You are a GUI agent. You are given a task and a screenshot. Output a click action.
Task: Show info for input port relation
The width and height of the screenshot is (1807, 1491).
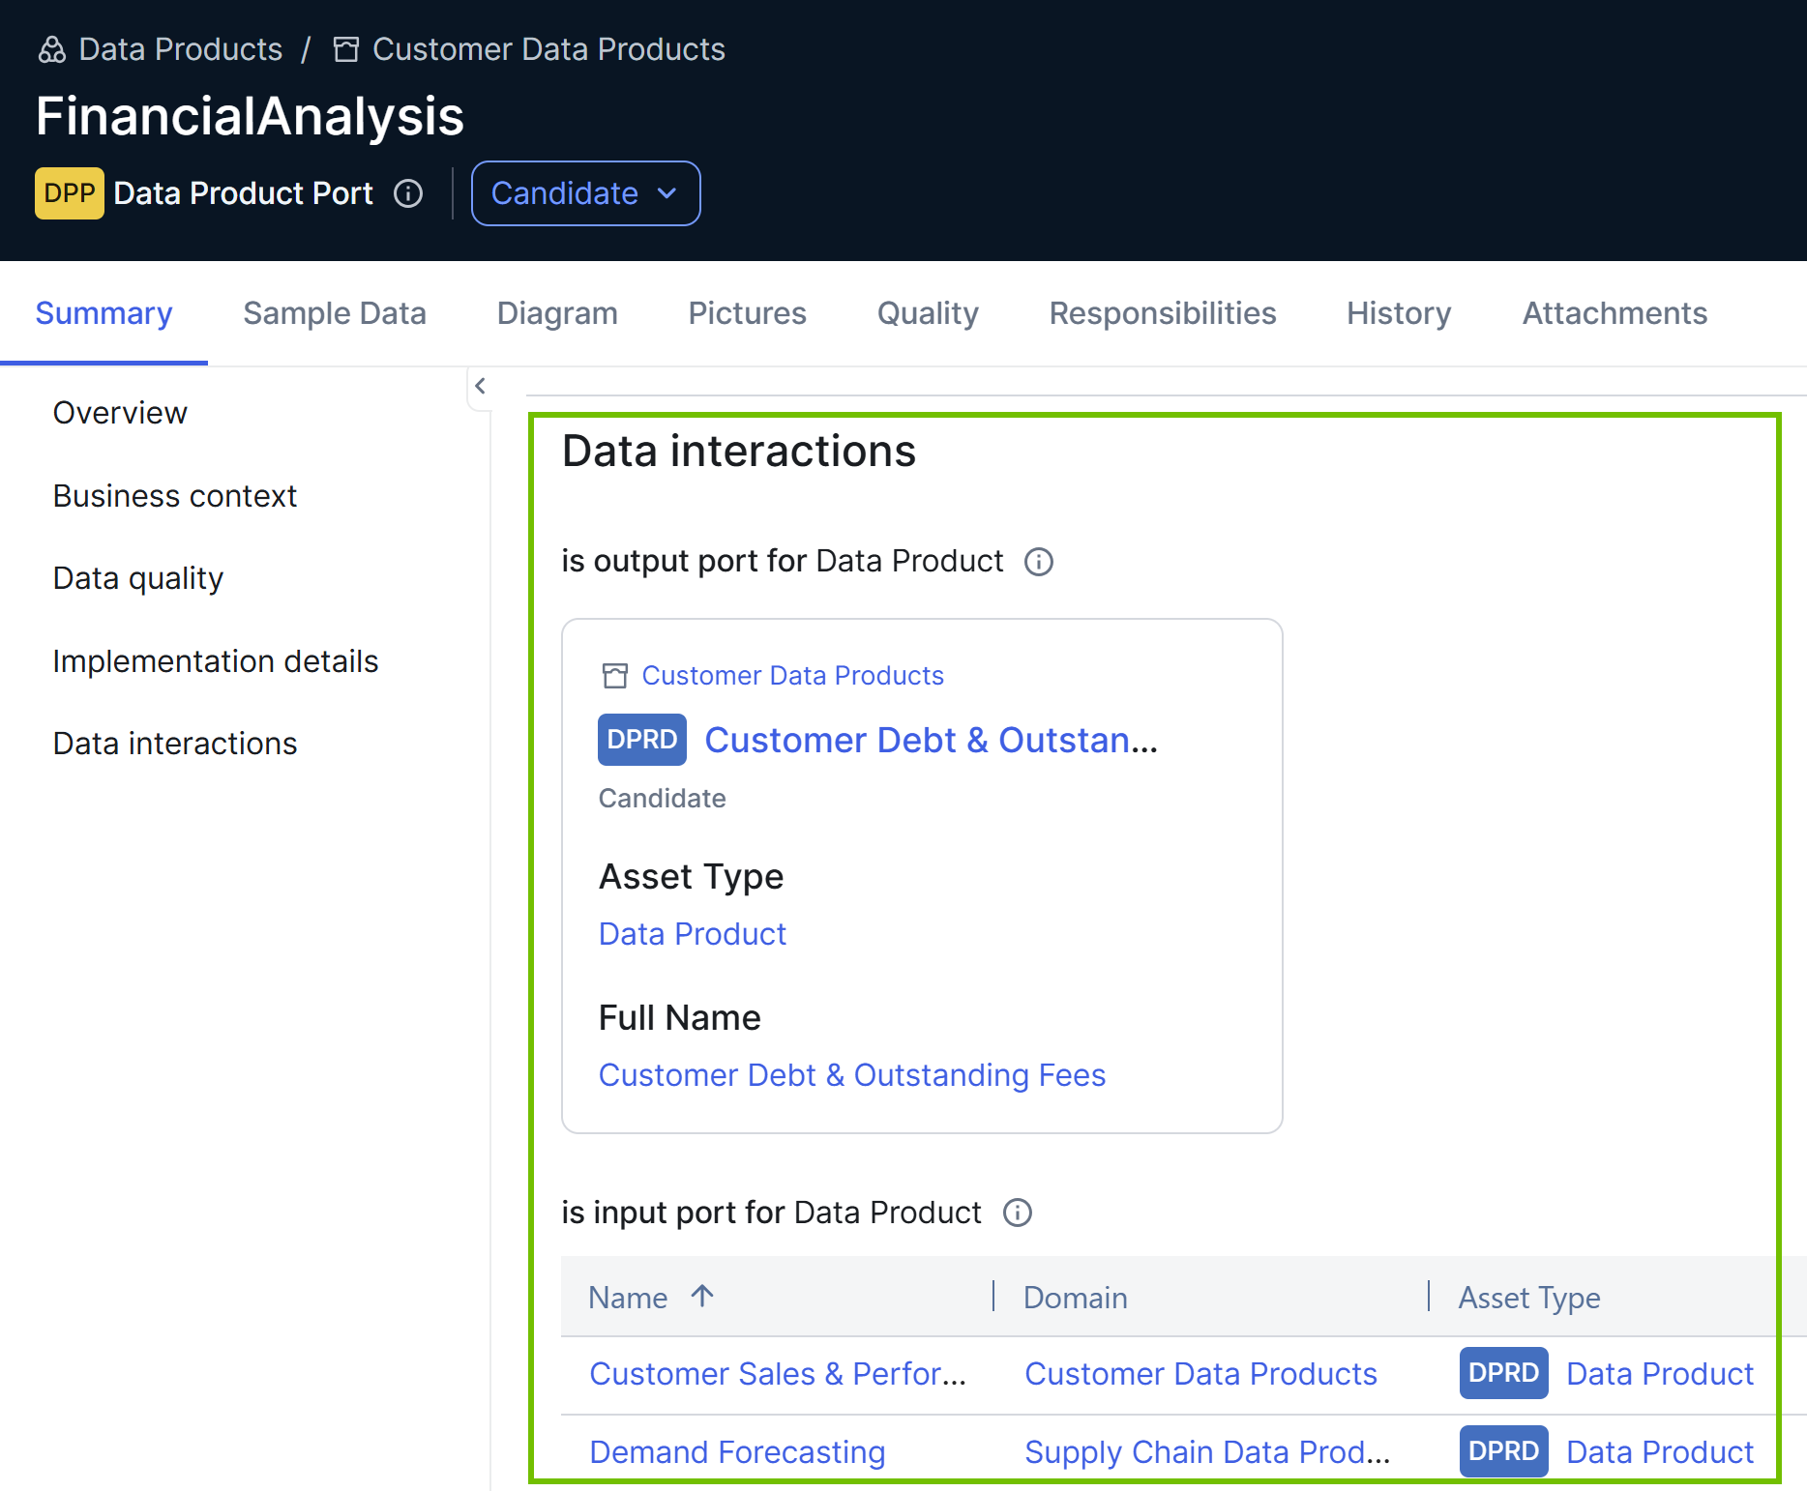click(x=1018, y=1213)
